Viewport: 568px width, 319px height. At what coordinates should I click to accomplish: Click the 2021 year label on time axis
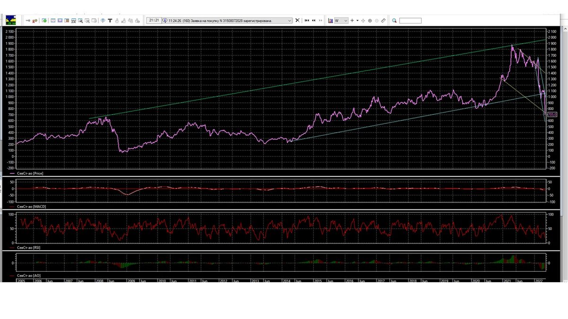[507, 281]
